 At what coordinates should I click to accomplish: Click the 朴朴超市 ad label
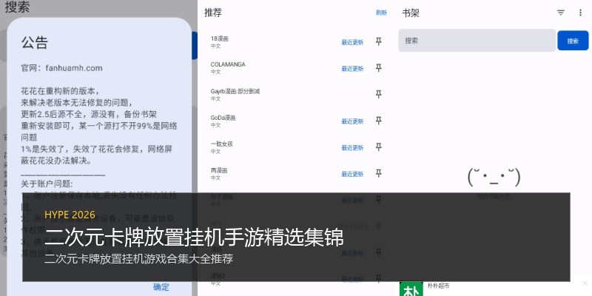click(438, 286)
